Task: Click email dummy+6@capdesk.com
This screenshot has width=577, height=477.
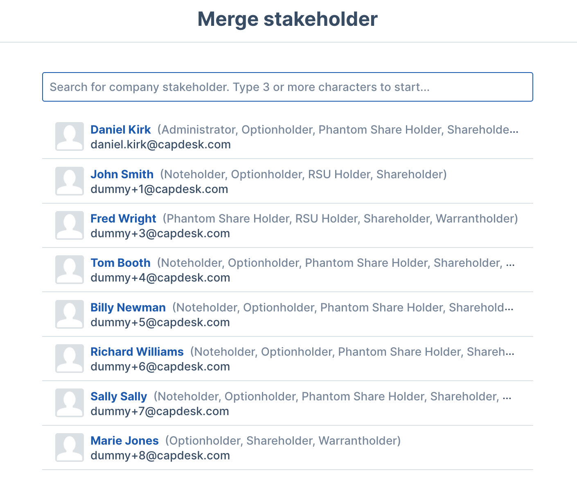Action: [x=160, y=367]
